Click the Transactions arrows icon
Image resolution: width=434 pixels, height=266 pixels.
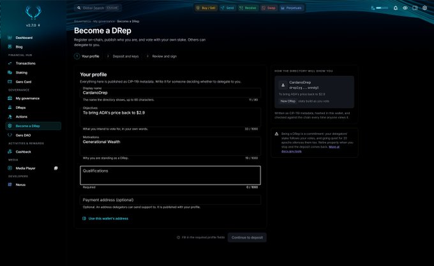click(10, 63)
